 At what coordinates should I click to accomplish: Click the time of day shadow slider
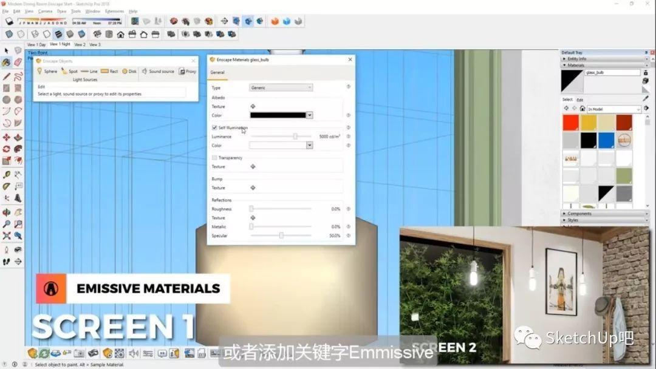(97, 19)
